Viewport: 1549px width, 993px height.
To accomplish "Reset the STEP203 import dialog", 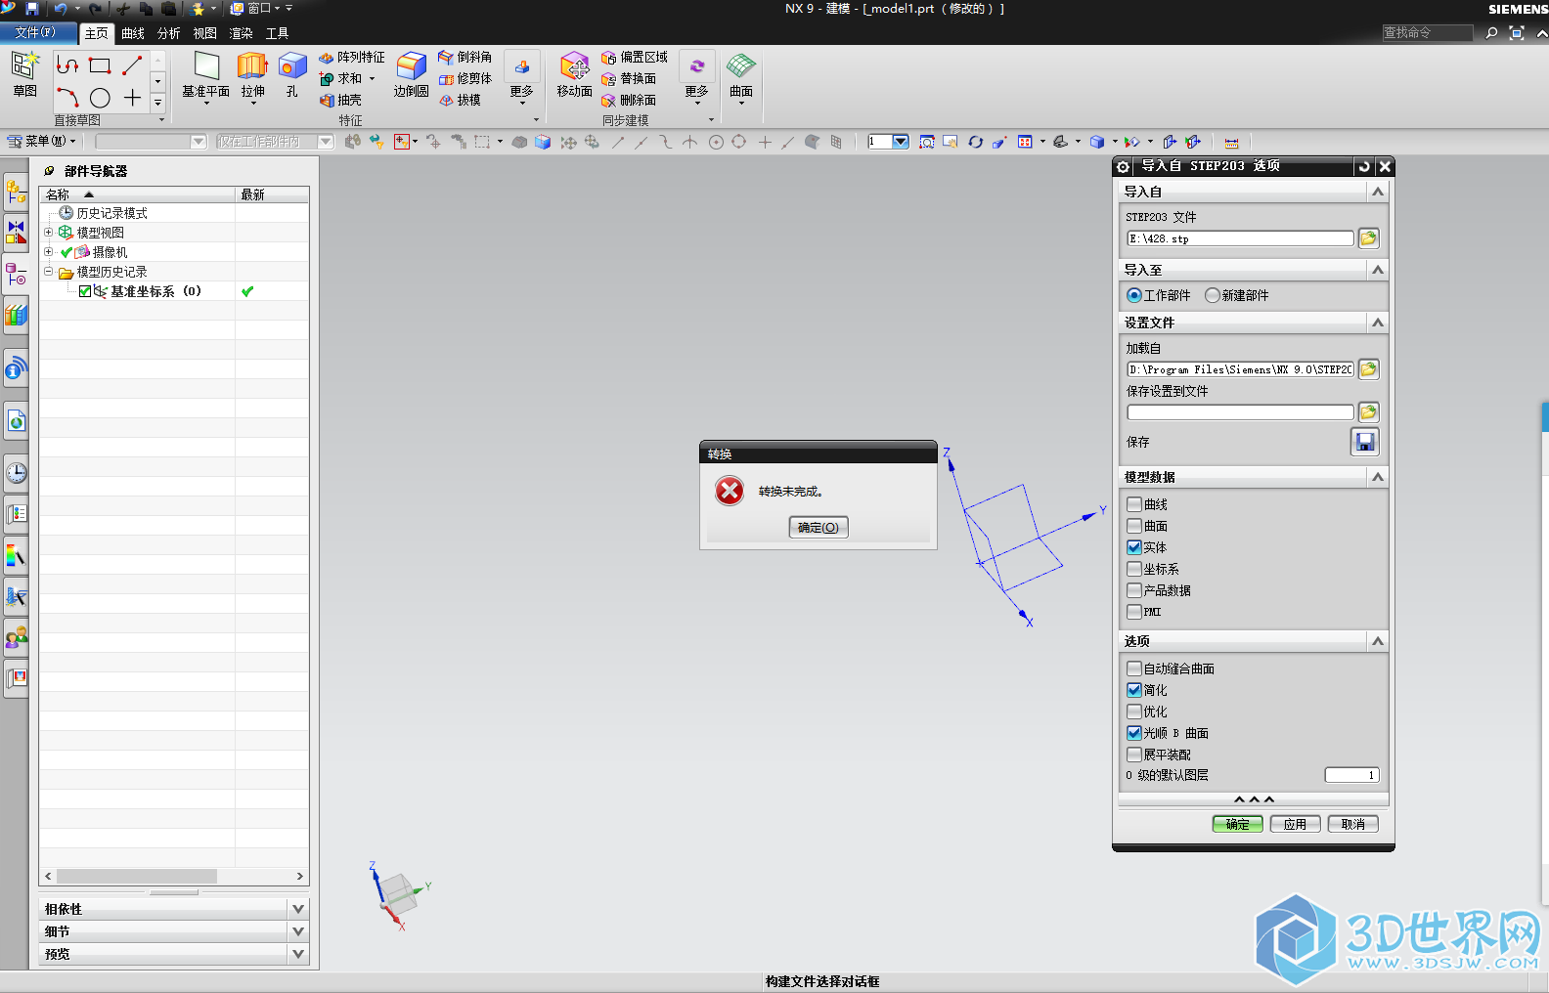I will point(1364,166).
